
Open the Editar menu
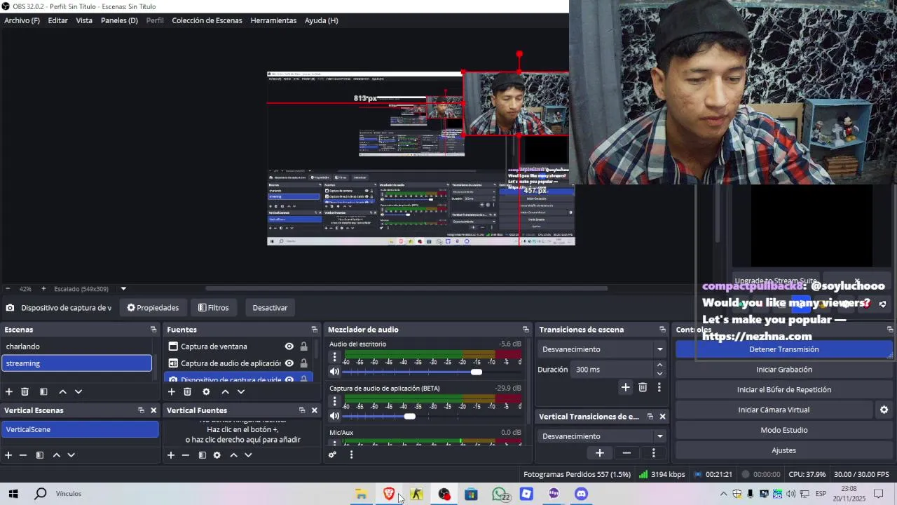(57, 20)
